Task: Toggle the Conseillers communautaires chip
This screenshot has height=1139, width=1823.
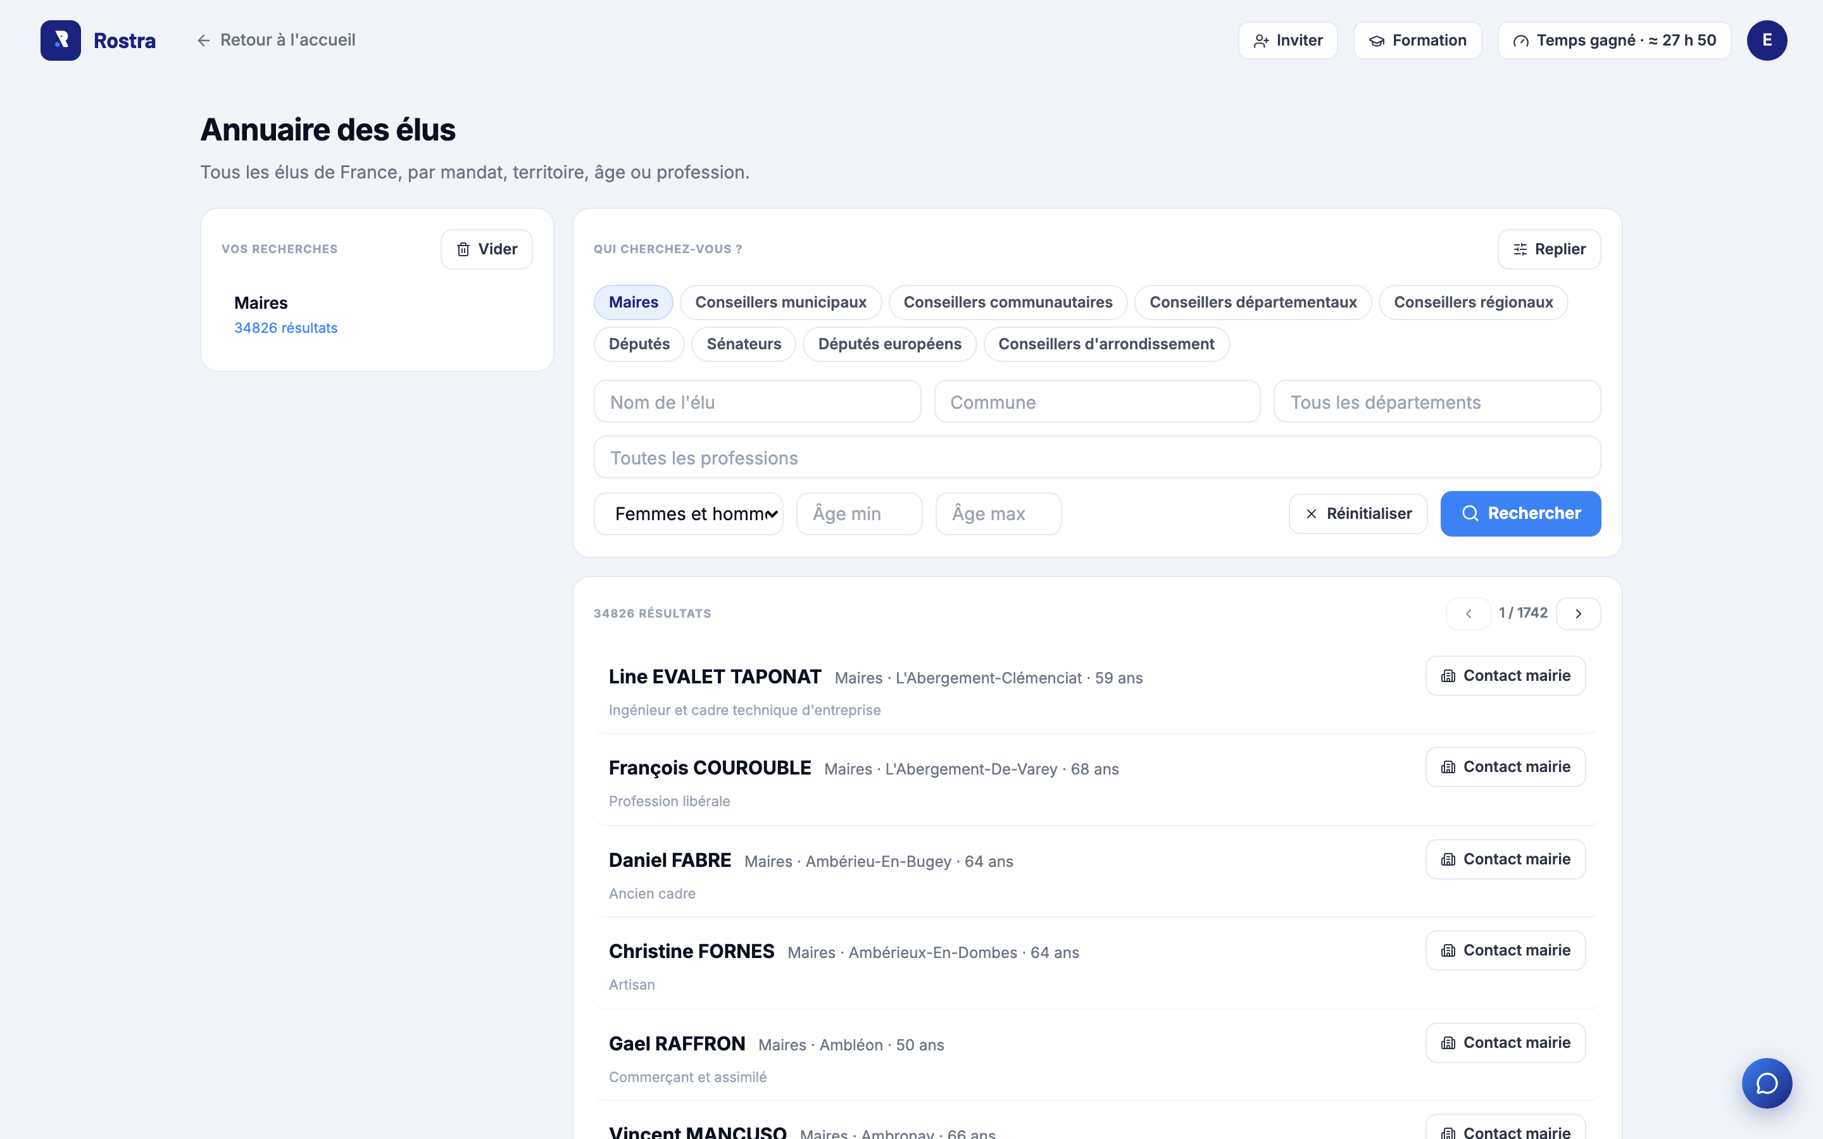Action: (x=1008, y=302)
